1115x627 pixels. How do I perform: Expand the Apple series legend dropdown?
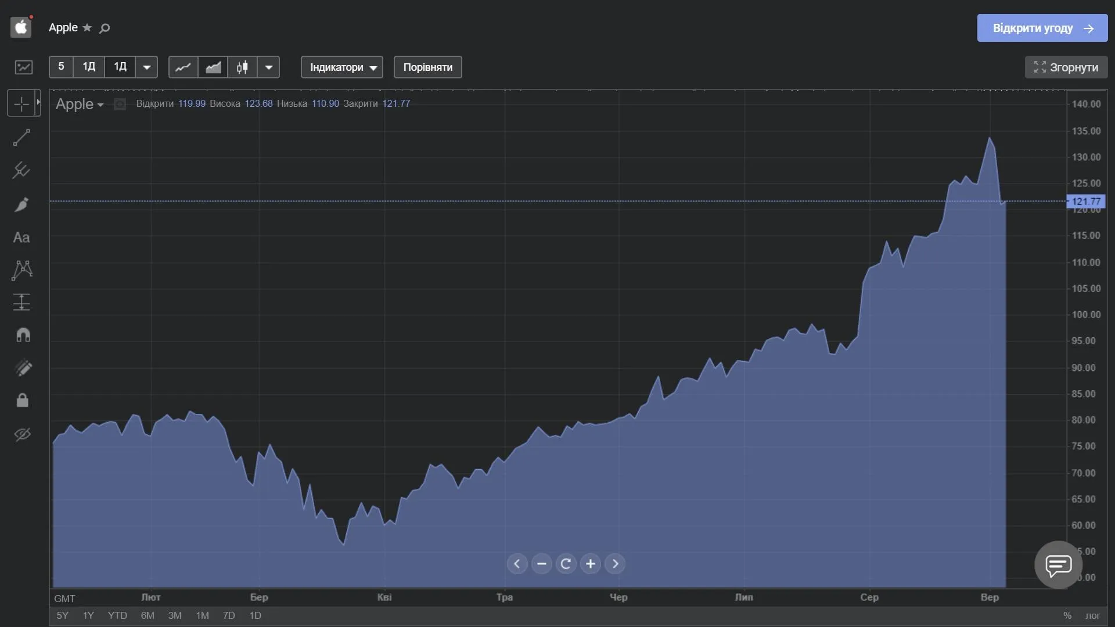click(100, 105)
